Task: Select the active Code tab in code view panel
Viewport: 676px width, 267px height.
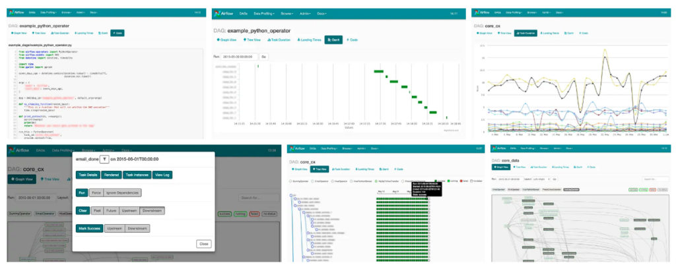Action: coord(118,33)
